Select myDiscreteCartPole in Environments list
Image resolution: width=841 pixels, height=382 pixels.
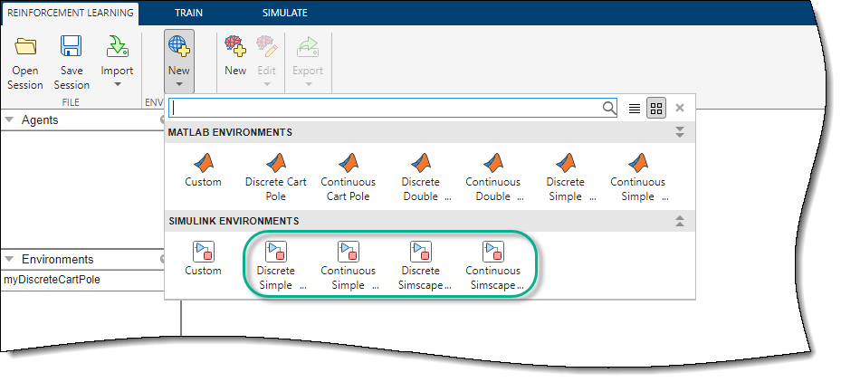pyautogui.click(x=53, y=280)
